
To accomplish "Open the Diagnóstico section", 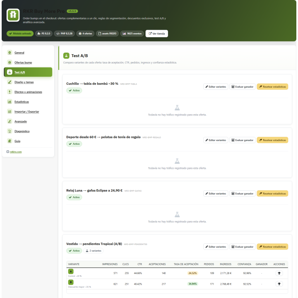I will tap(28, 131).
